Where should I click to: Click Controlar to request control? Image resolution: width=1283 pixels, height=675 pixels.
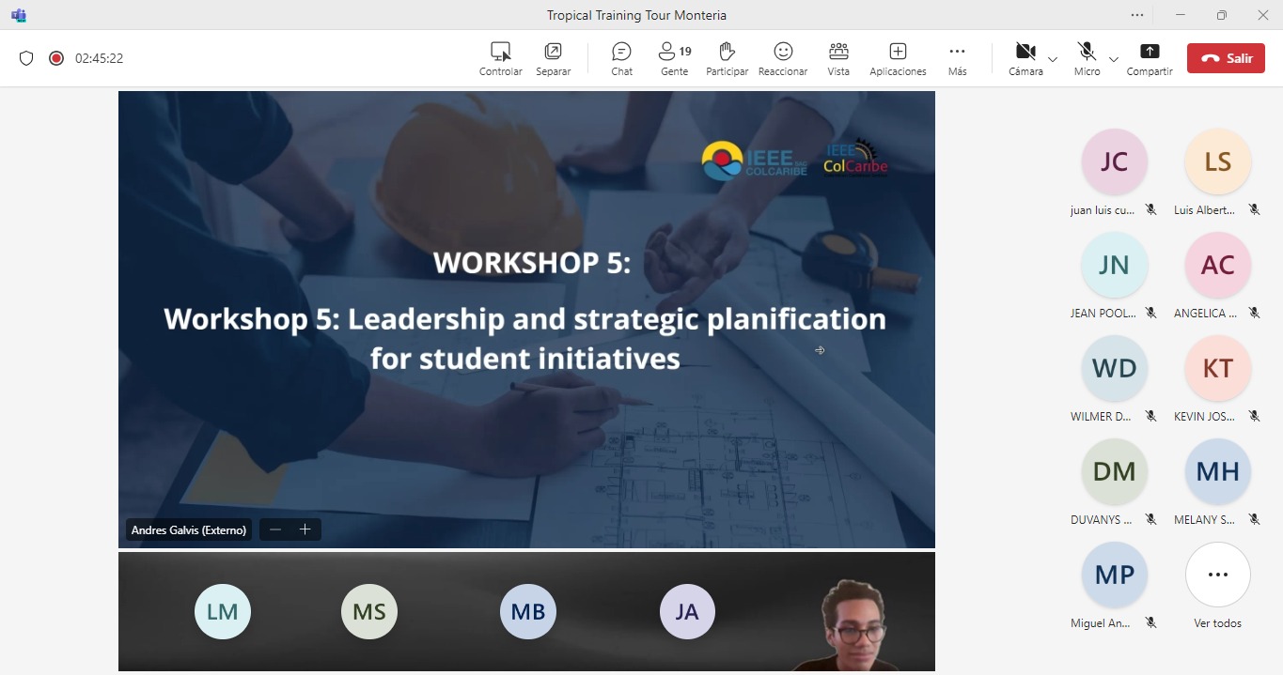coord(500,58)
